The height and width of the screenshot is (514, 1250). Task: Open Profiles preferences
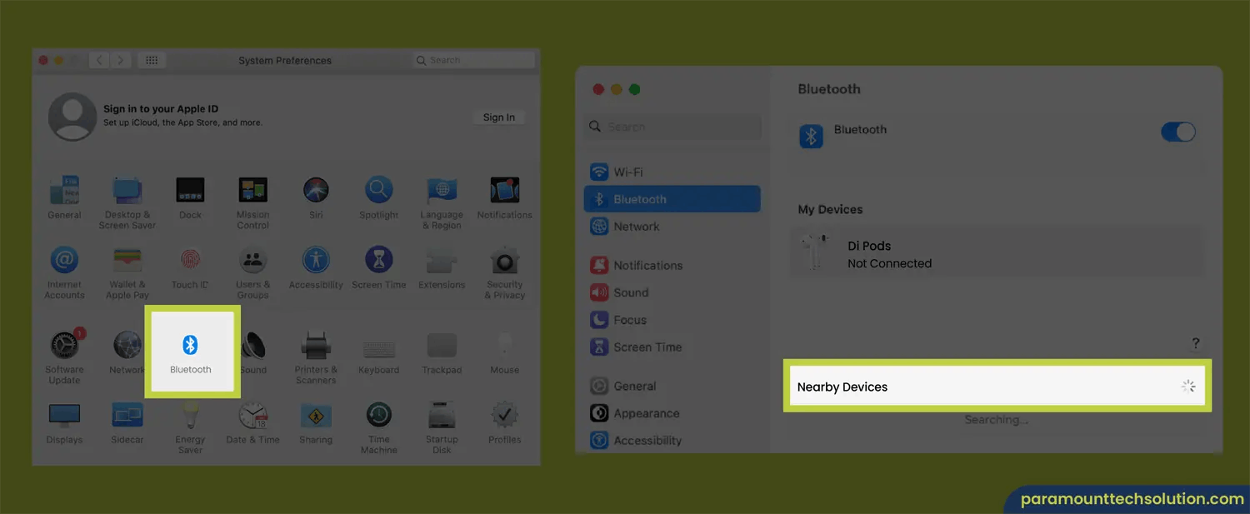click(x=504, y=422)
